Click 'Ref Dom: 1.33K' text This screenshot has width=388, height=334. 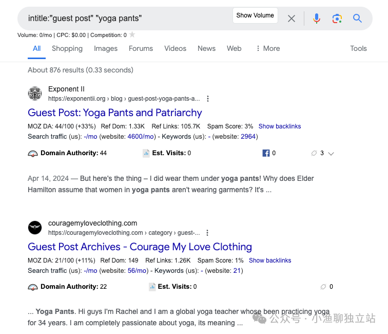coord(123,126)
